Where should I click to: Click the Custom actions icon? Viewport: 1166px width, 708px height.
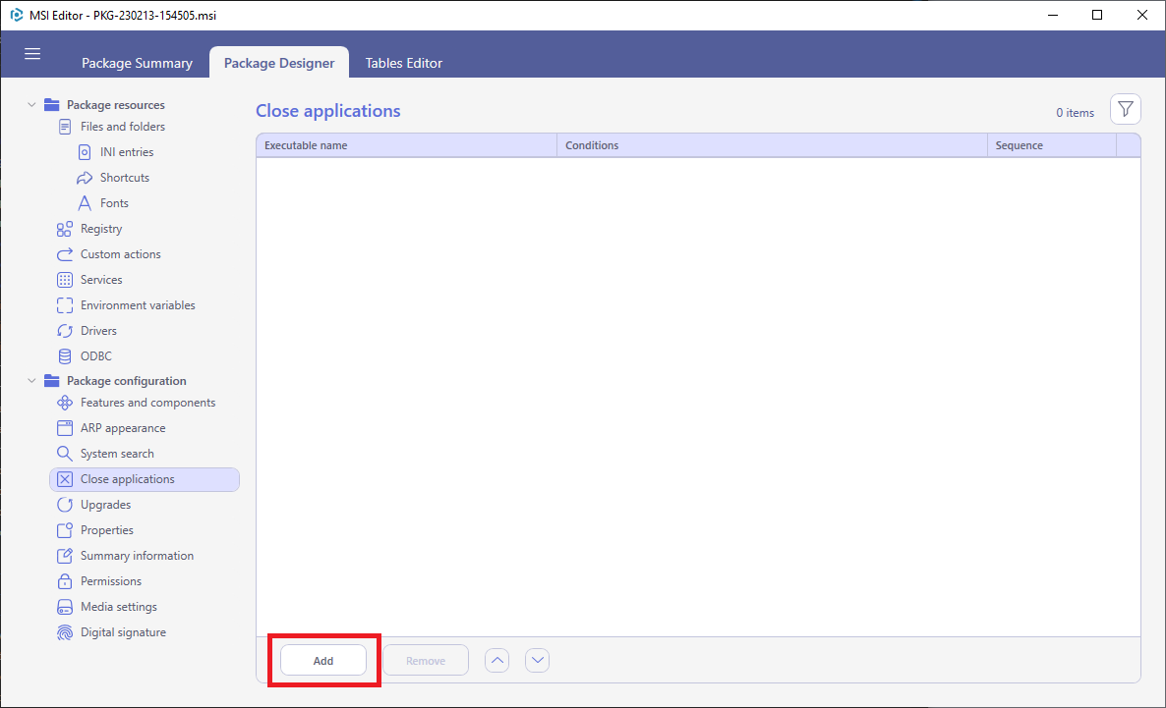coord(65,254)
